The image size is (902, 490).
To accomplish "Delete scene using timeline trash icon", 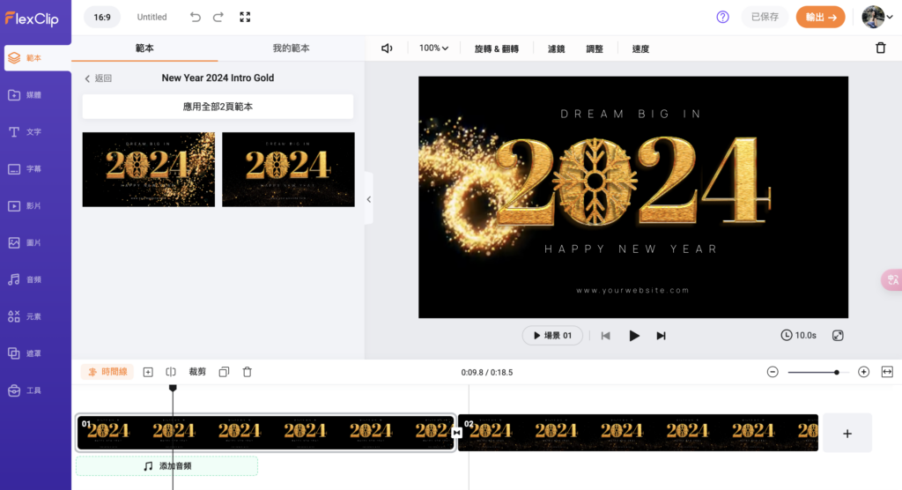I will click(248, 372).
